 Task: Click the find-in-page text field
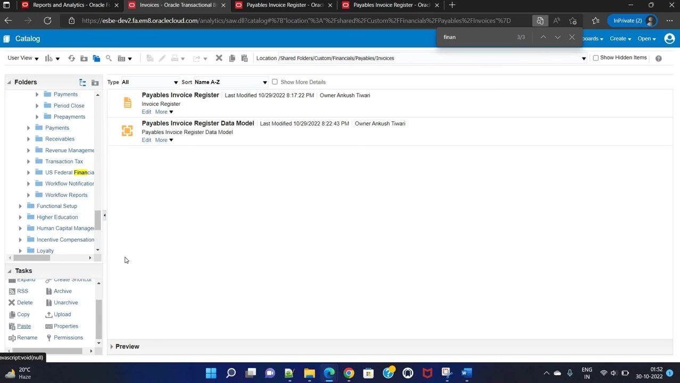pyautogui.click(x=476, y=37)
